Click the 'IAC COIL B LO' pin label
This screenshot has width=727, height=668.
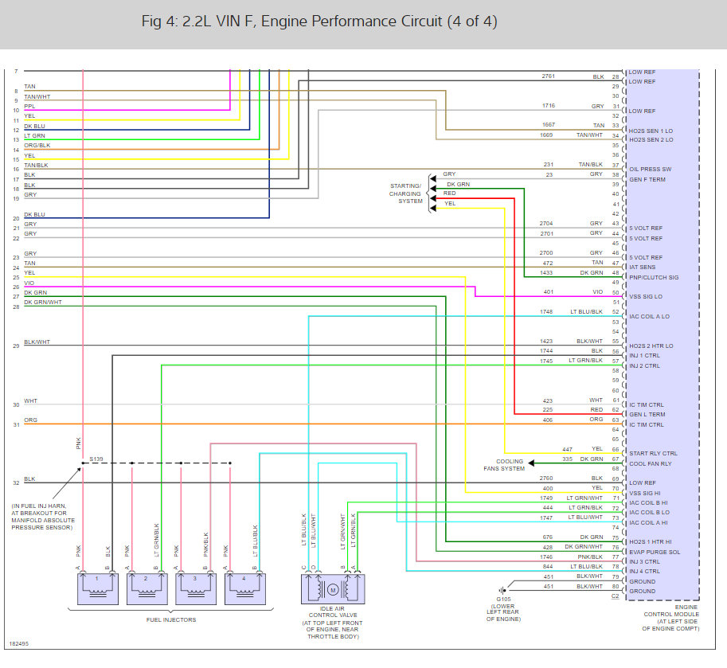click(x=649, y=512)
